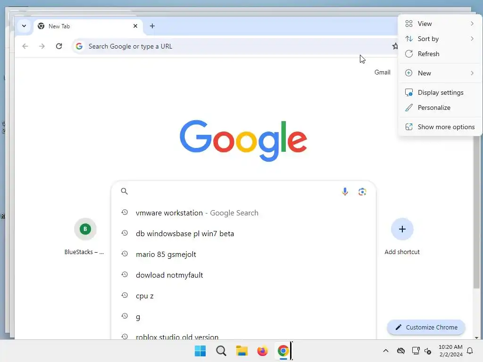Screen dimensions: 483x362
Task: Open the Windows Start menu
Action: pos(200,351)
